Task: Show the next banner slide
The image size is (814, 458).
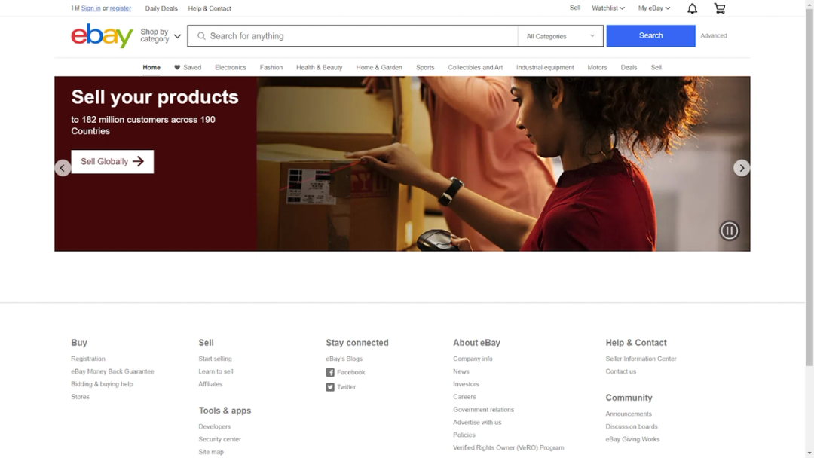Action: coord(742,168)
